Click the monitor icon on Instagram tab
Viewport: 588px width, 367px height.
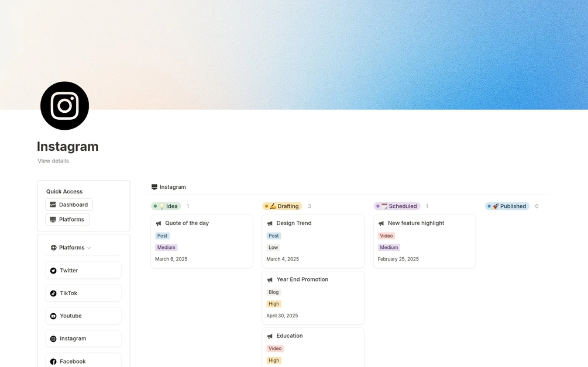point(154,187)
